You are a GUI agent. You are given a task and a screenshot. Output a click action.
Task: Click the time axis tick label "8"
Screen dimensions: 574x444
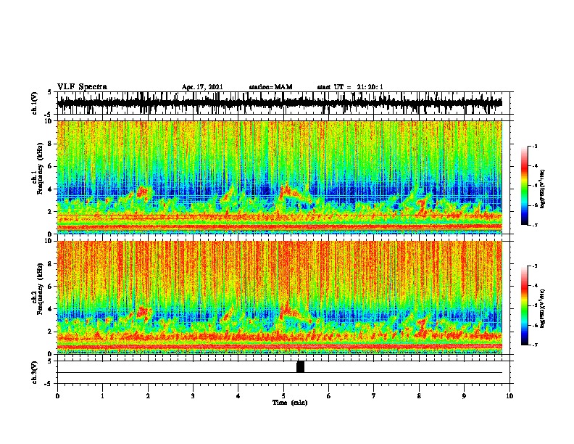coord(419,396)
